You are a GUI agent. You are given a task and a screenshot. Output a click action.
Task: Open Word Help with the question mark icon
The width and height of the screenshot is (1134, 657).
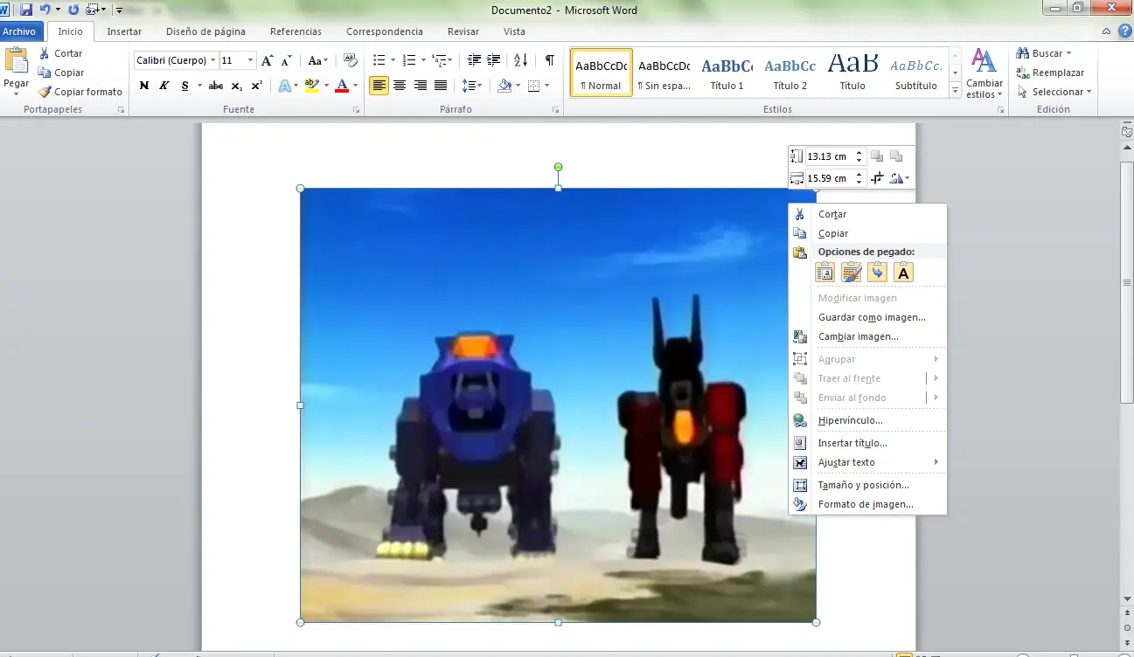click(1124, 31)
